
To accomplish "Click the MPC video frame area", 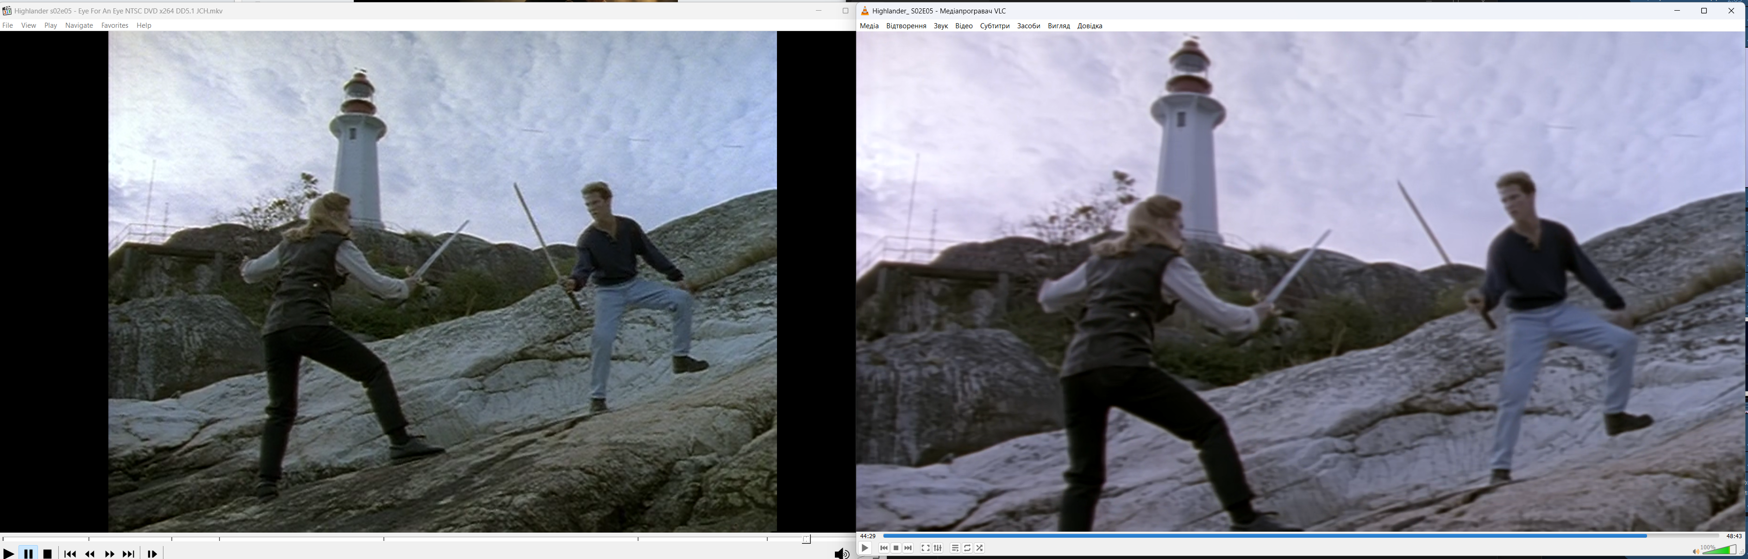I will [x=442, y=282].
